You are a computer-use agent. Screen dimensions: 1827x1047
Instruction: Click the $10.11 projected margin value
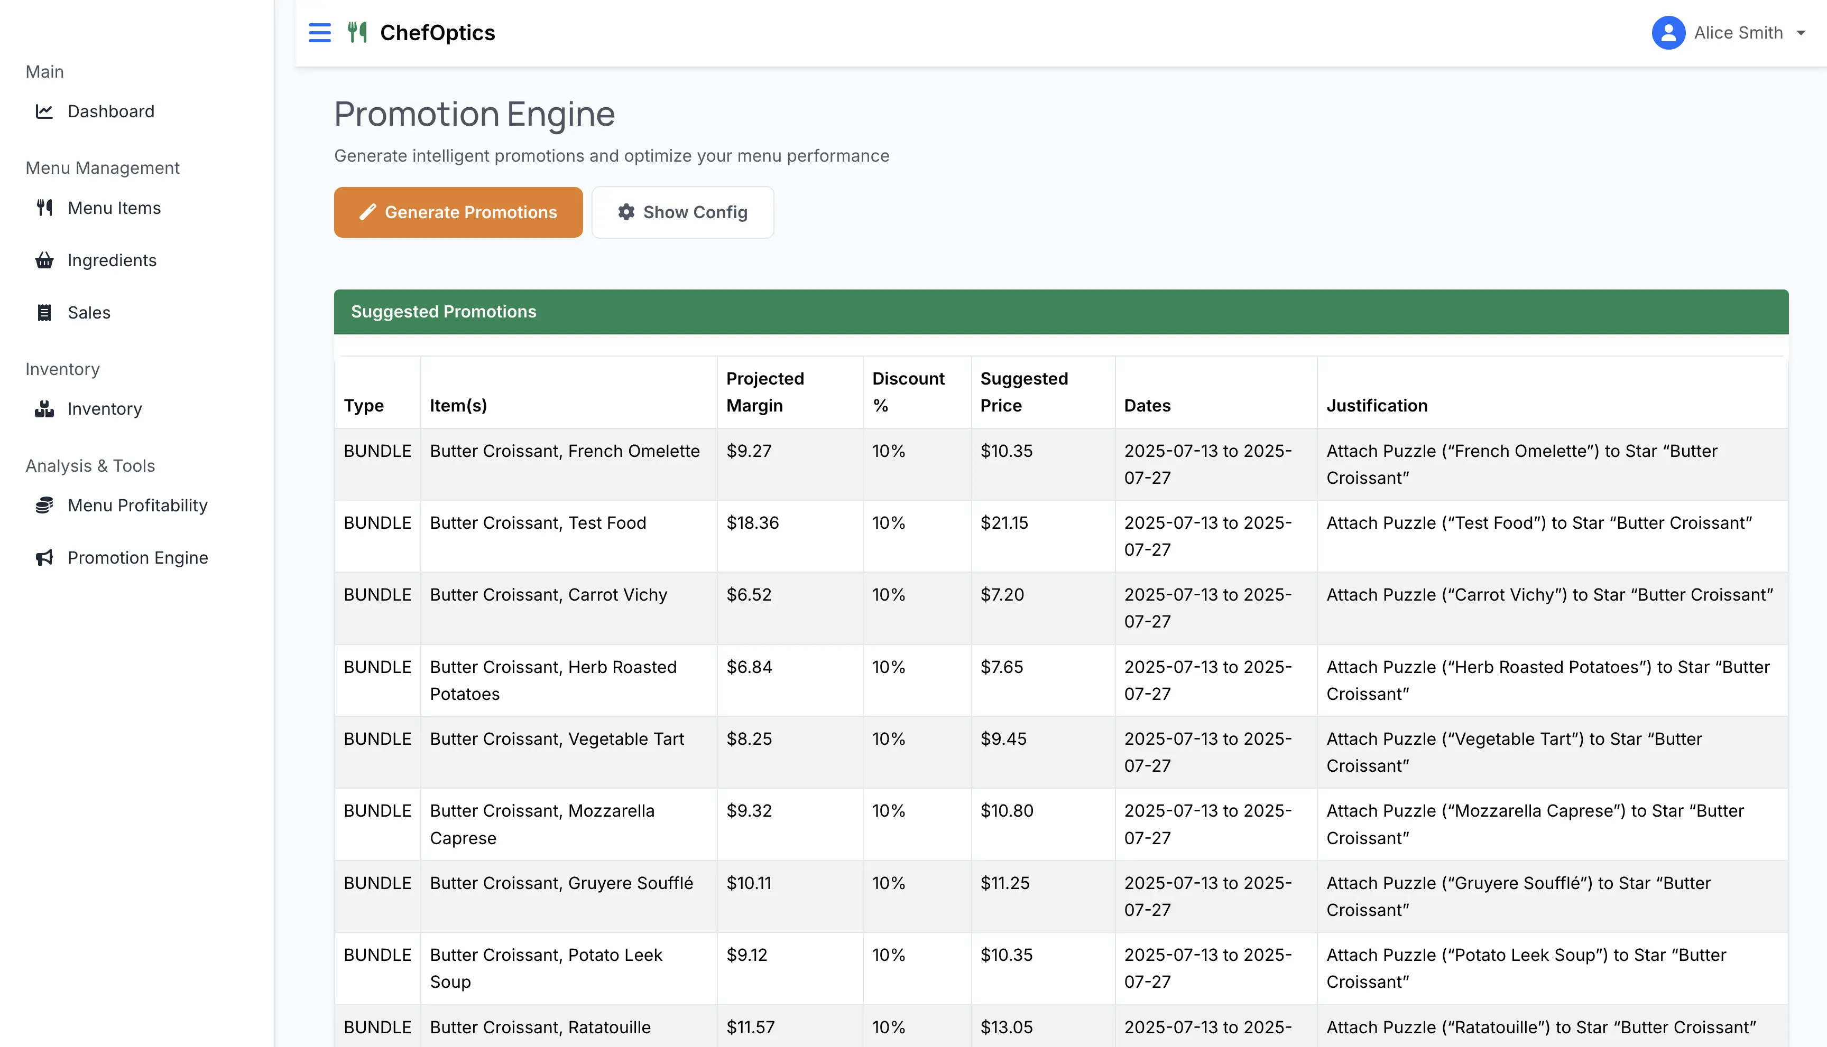(x=749, y=883)
